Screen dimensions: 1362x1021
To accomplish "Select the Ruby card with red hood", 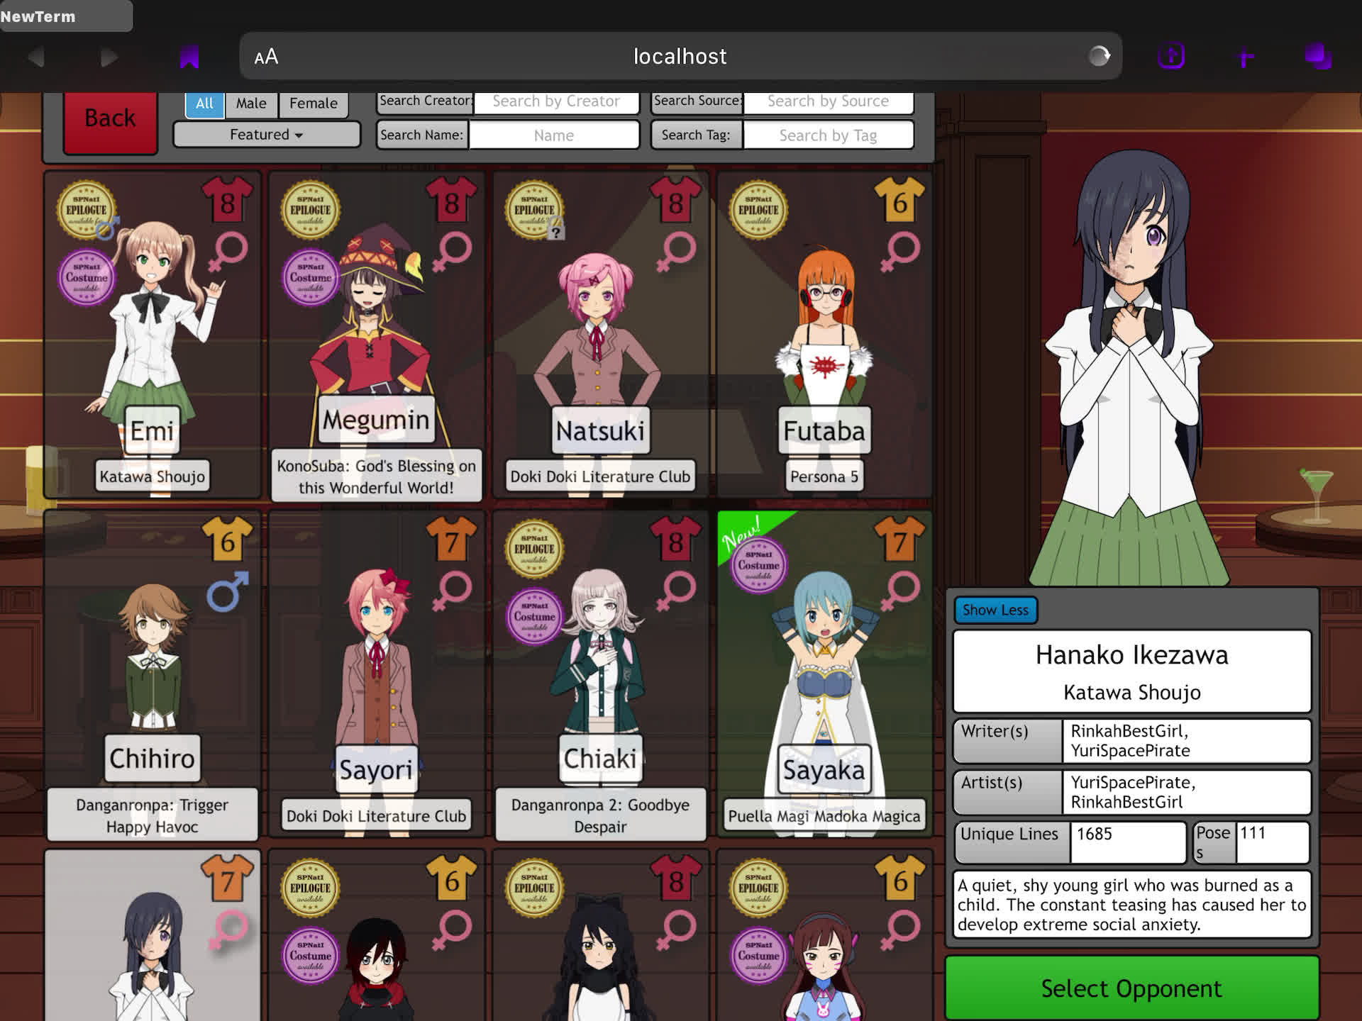I will (377, 936).
